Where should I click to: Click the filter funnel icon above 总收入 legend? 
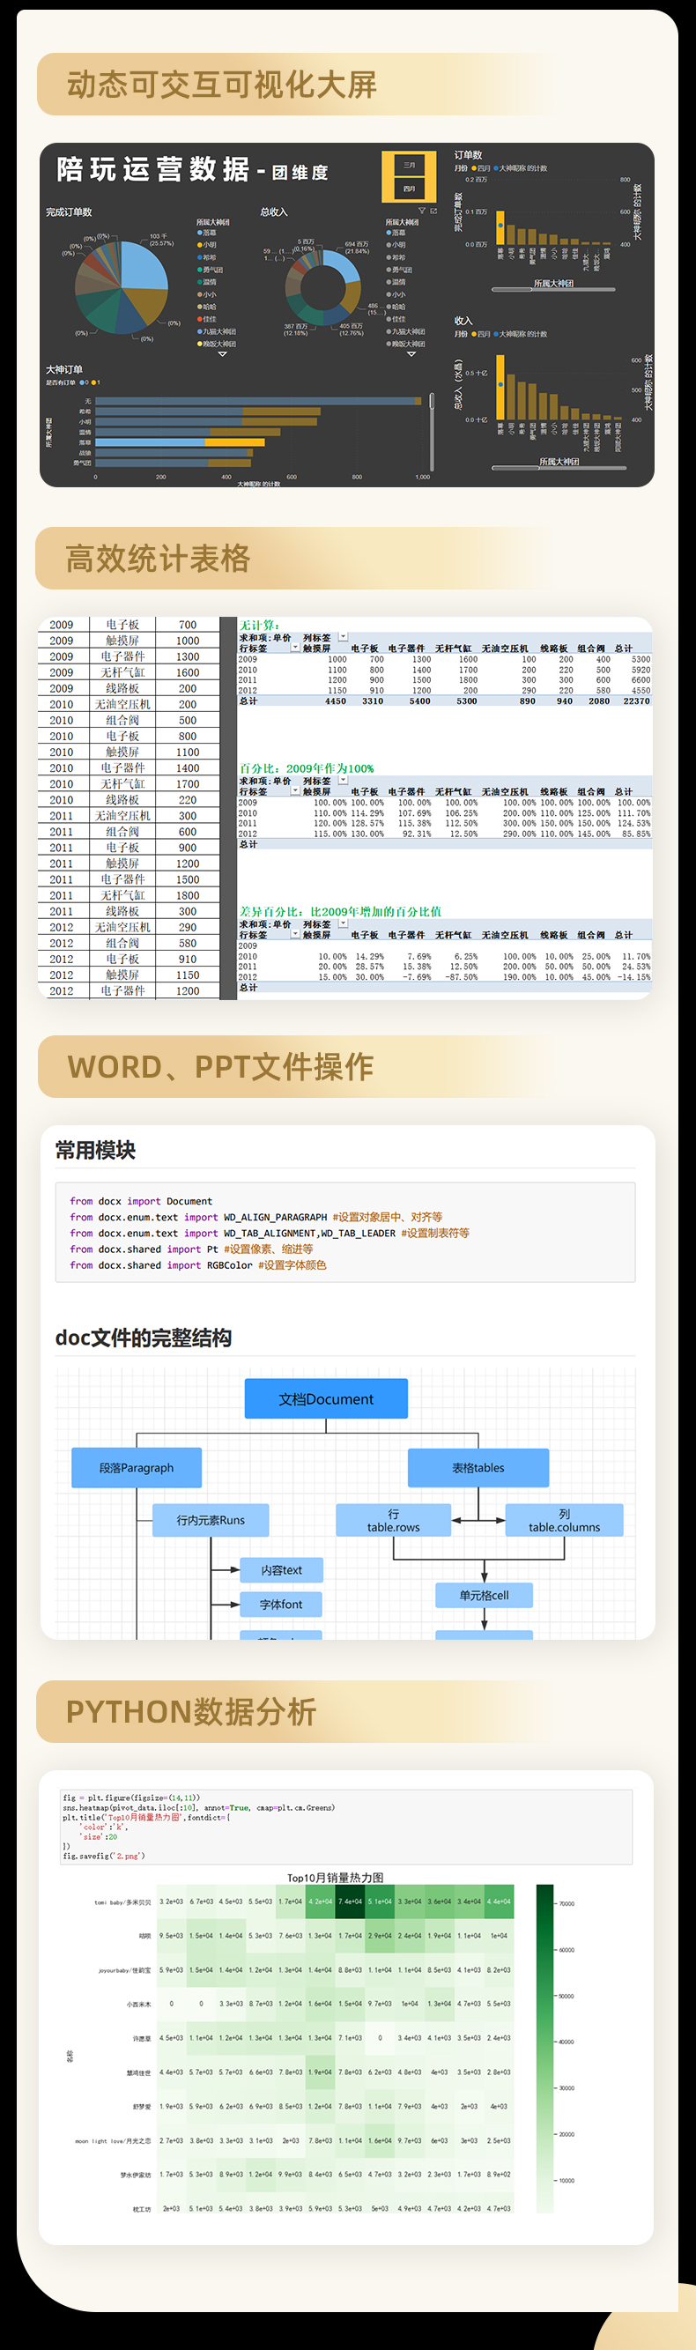coord(421,211)
